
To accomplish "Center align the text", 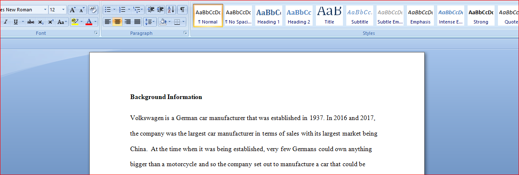I will coord(118,22).
